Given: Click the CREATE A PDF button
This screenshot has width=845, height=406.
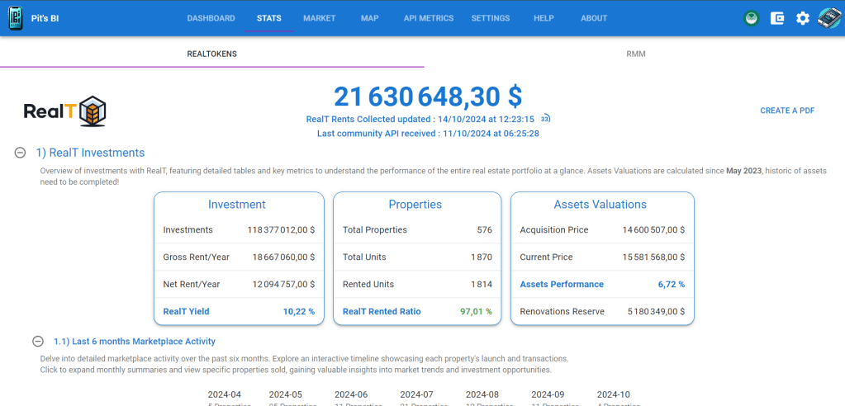Looking at the screenshot, I should [786, 111].
